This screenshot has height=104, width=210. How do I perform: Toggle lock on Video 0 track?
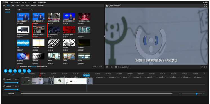point(14,79)
